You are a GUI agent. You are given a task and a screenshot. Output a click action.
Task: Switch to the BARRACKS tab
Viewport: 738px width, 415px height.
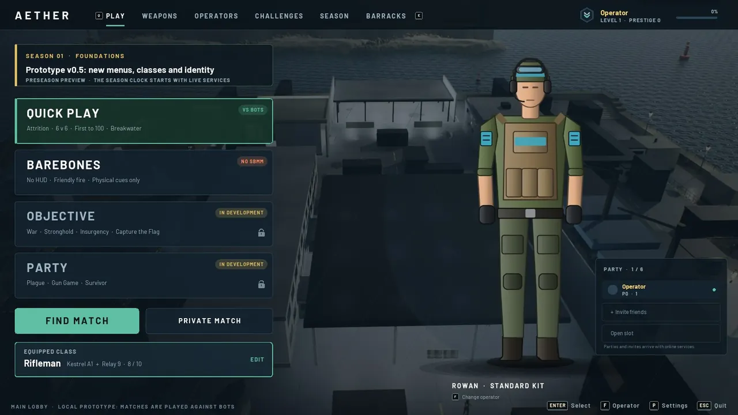pos(386,16)
